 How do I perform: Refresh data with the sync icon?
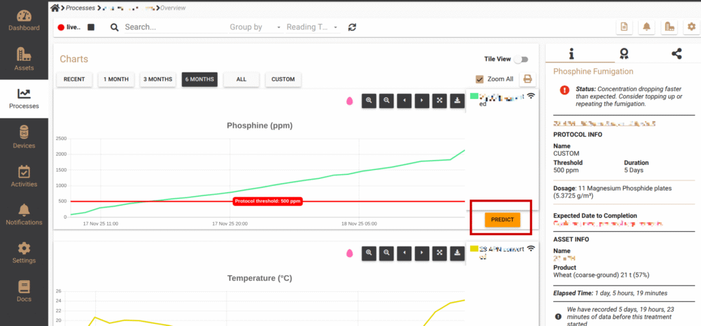[353, 27]
